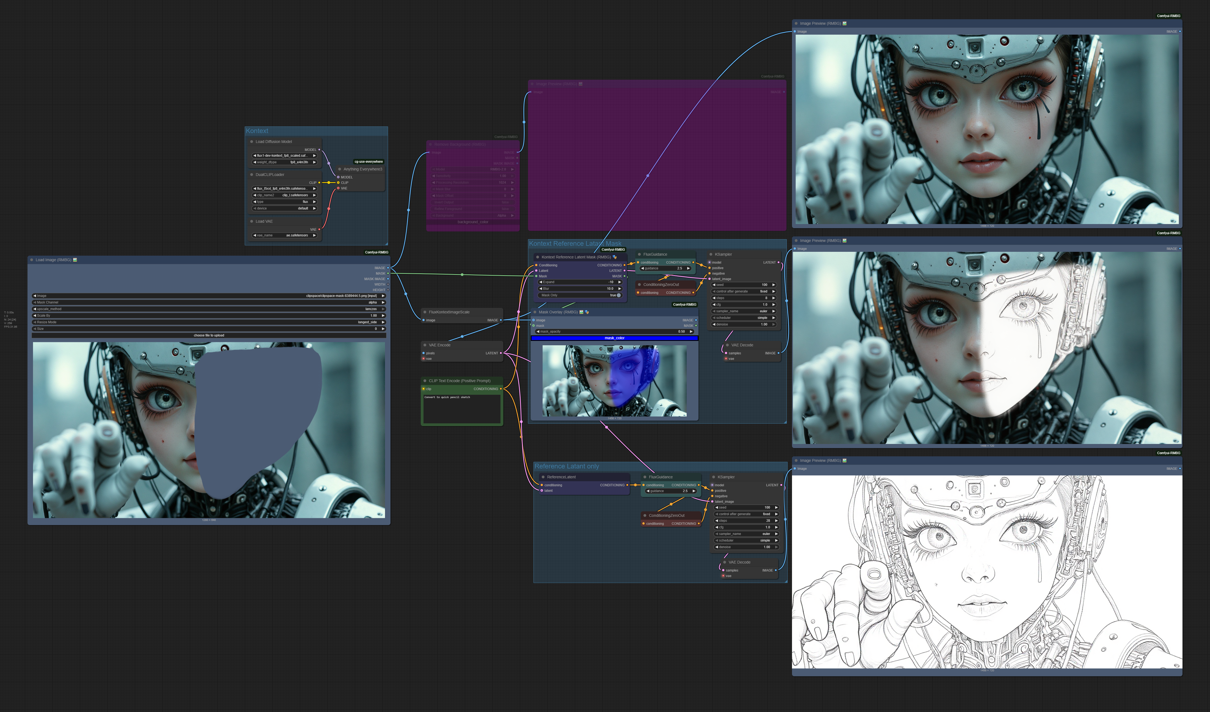Open weight_dtype dropdown in Load Diffusion Model
Viewport: 1210px width, 712px height.
point(284,162)
